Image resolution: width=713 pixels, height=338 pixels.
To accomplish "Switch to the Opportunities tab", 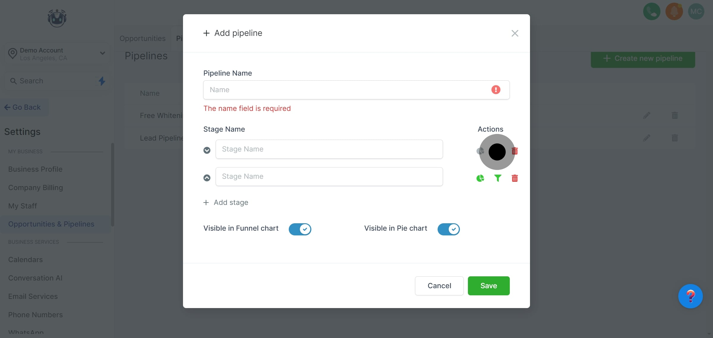I will [x=143, y=39].
